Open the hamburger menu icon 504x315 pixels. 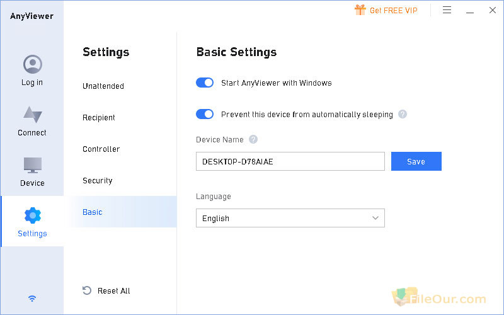click(x=447, y=10)
